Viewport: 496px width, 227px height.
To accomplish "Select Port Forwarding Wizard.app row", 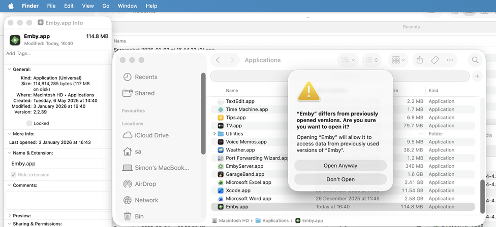I will coord(343,158).
